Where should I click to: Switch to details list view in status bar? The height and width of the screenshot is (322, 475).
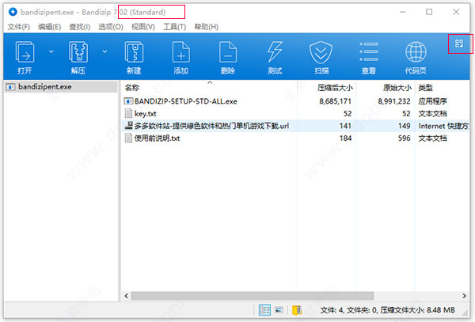click(264, 310)
